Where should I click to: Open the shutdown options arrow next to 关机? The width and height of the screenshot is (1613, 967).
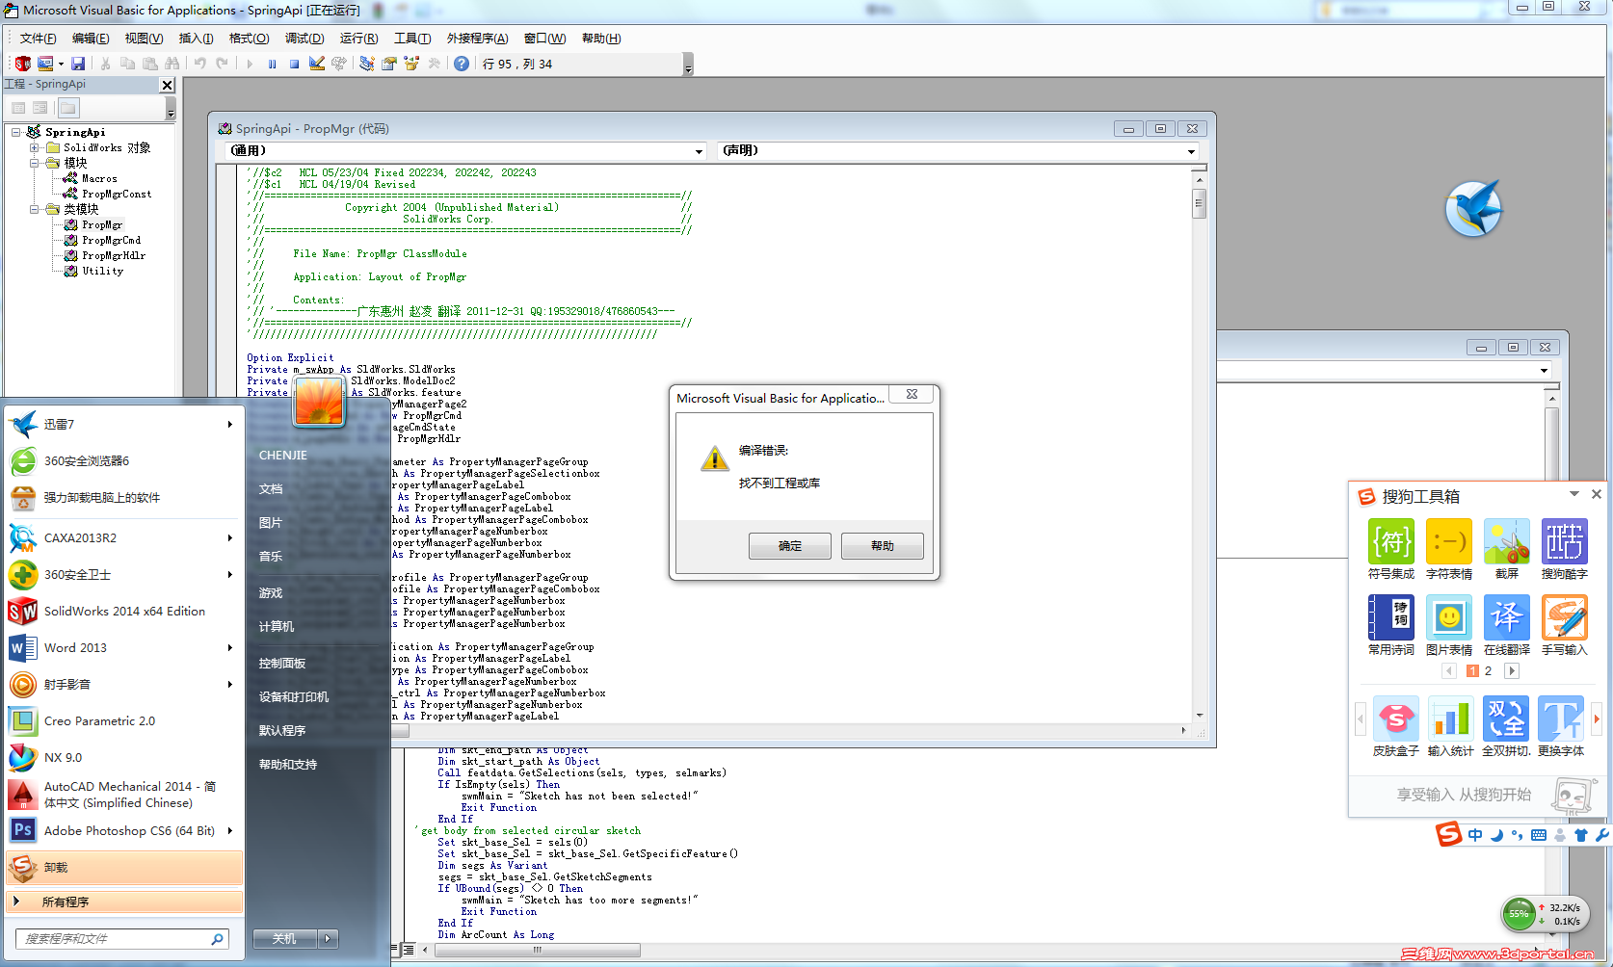tap(329, 938)
